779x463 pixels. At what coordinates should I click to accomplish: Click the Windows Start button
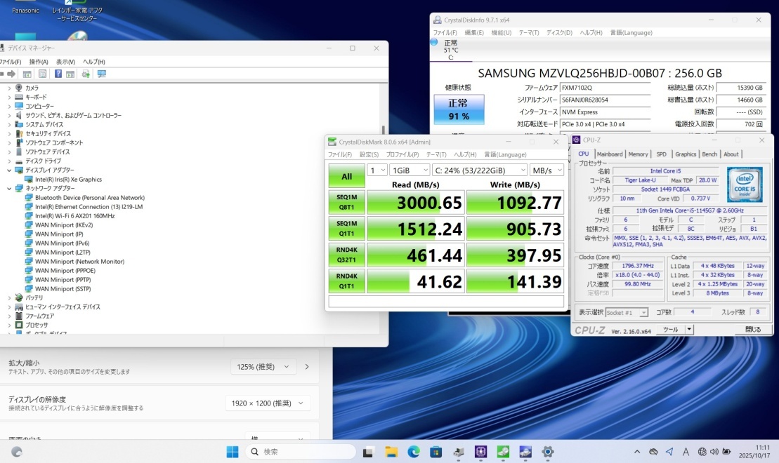pyautogui.click(x=232, y=452)
